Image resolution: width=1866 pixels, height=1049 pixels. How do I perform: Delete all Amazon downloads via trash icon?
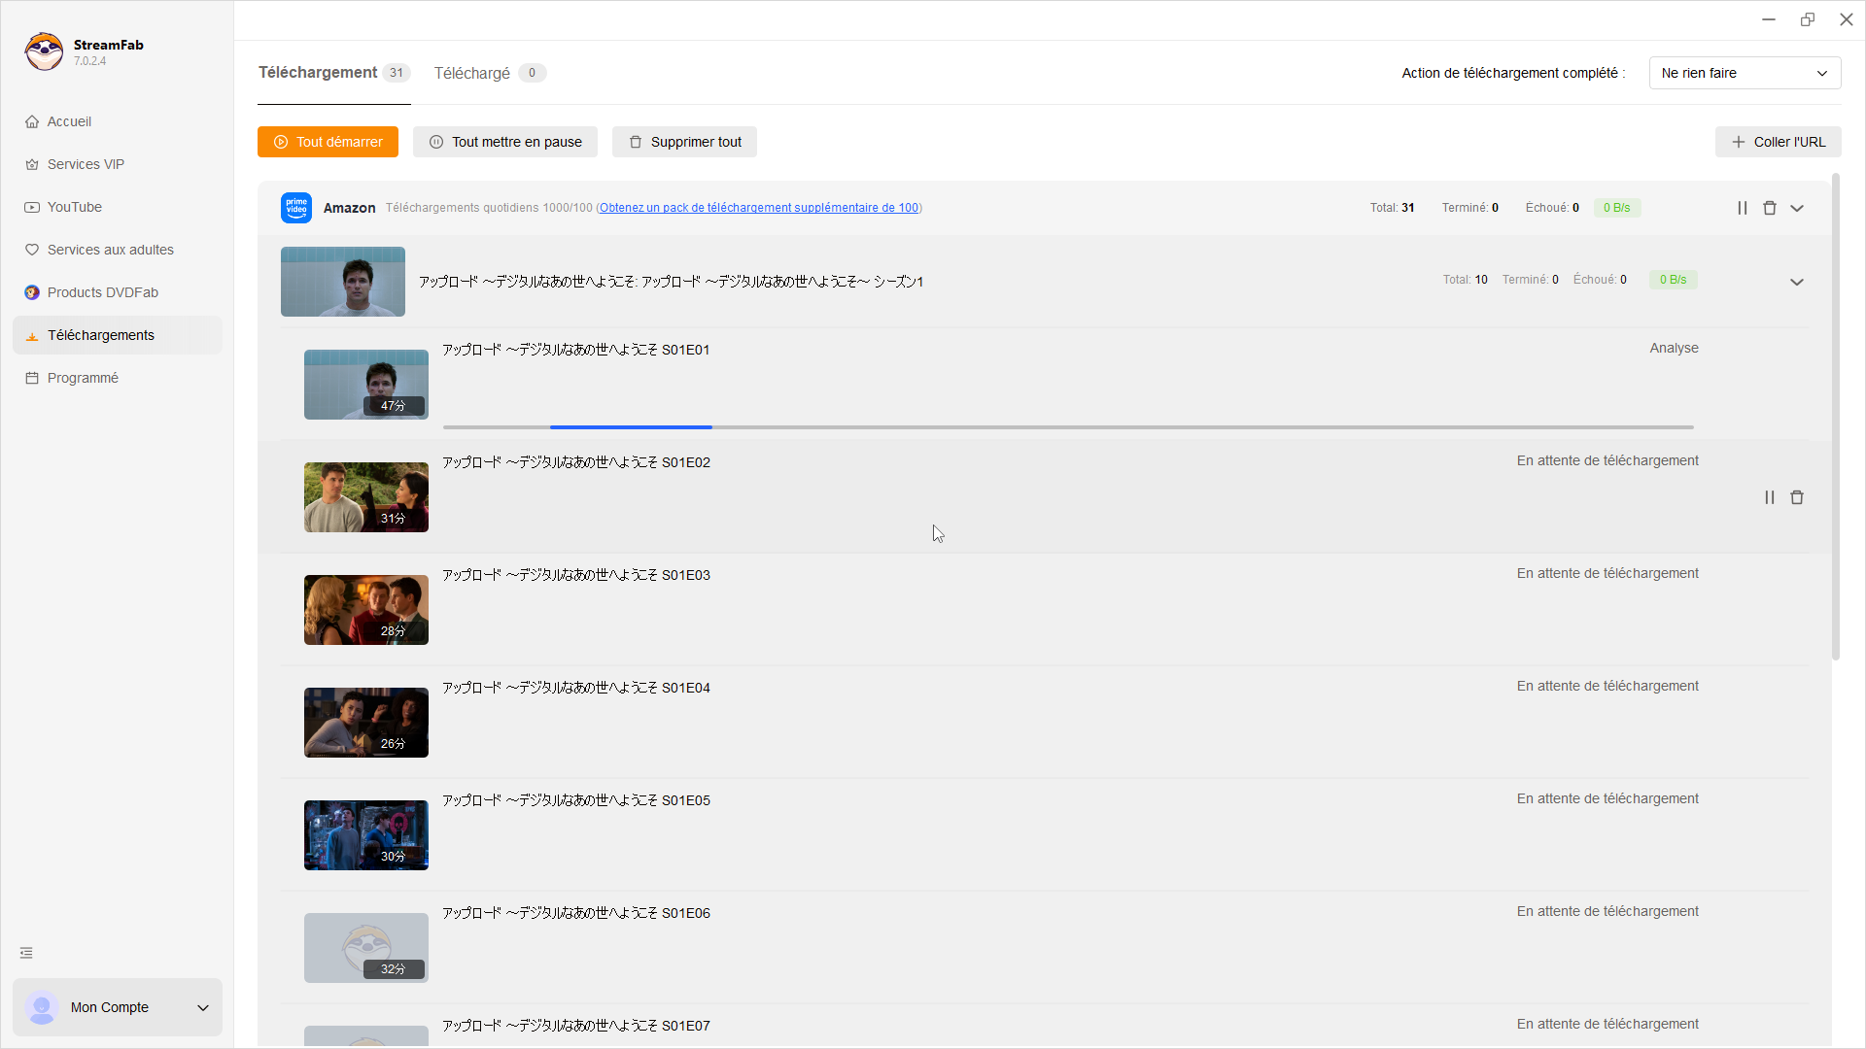pos(1770,208)
